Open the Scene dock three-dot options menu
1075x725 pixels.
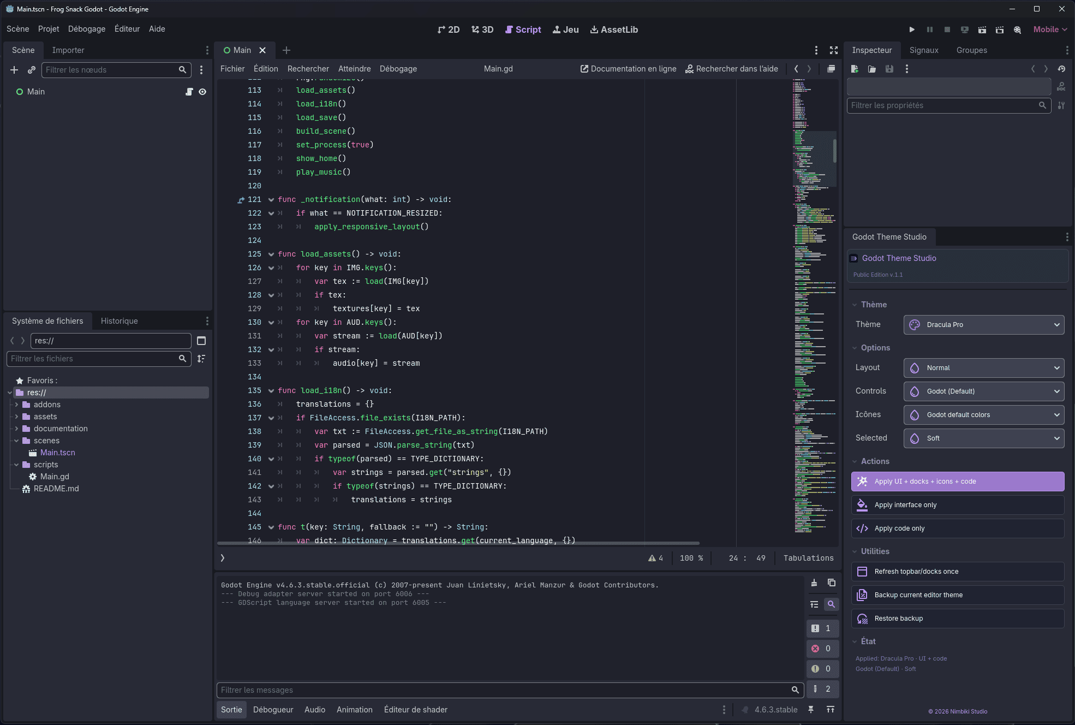[207, 50]
